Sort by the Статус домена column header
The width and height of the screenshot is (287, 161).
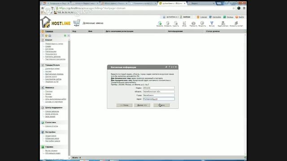tap(213, 31)
